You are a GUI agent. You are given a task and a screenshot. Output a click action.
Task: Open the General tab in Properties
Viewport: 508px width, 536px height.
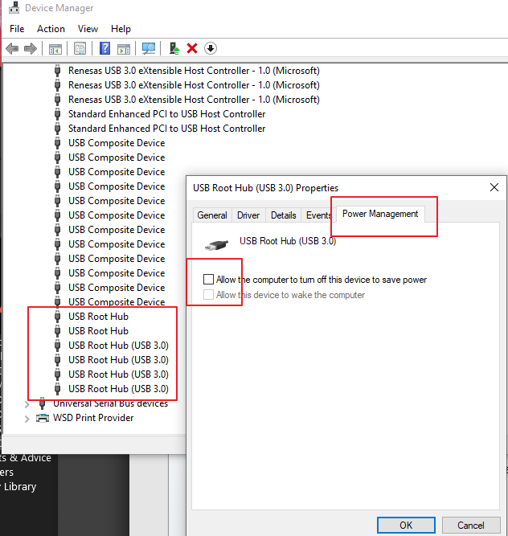(x=212, y=215)
